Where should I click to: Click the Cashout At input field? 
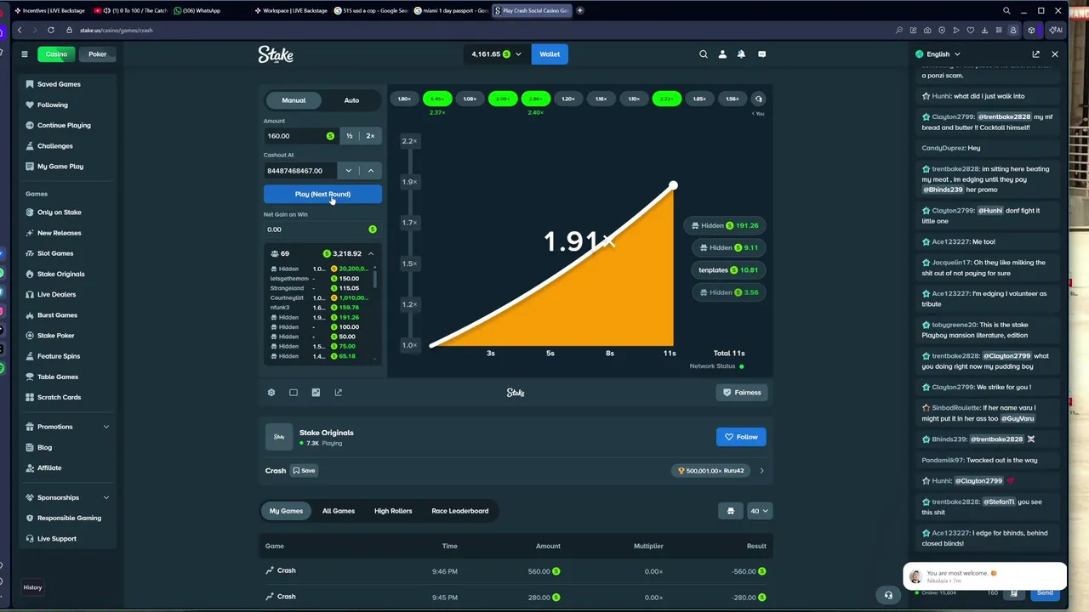[300, 171]
